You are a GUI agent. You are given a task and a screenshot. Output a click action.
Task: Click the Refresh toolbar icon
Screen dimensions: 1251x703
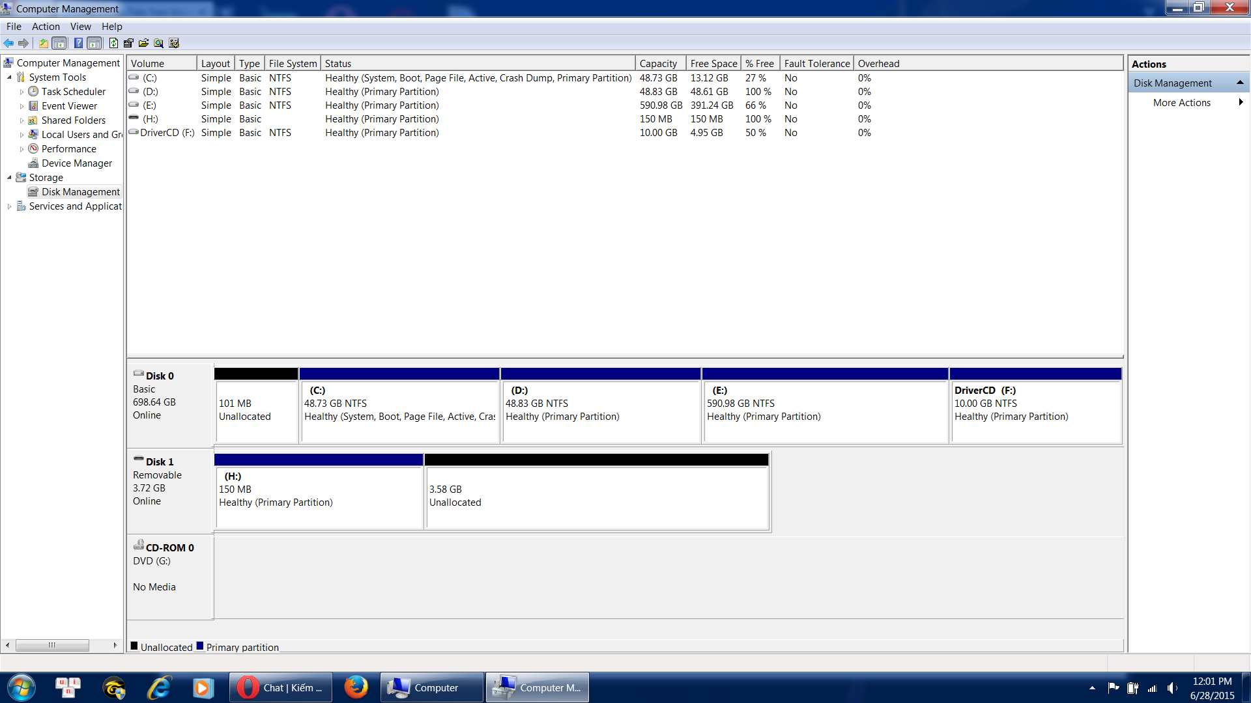pos(113,43)
